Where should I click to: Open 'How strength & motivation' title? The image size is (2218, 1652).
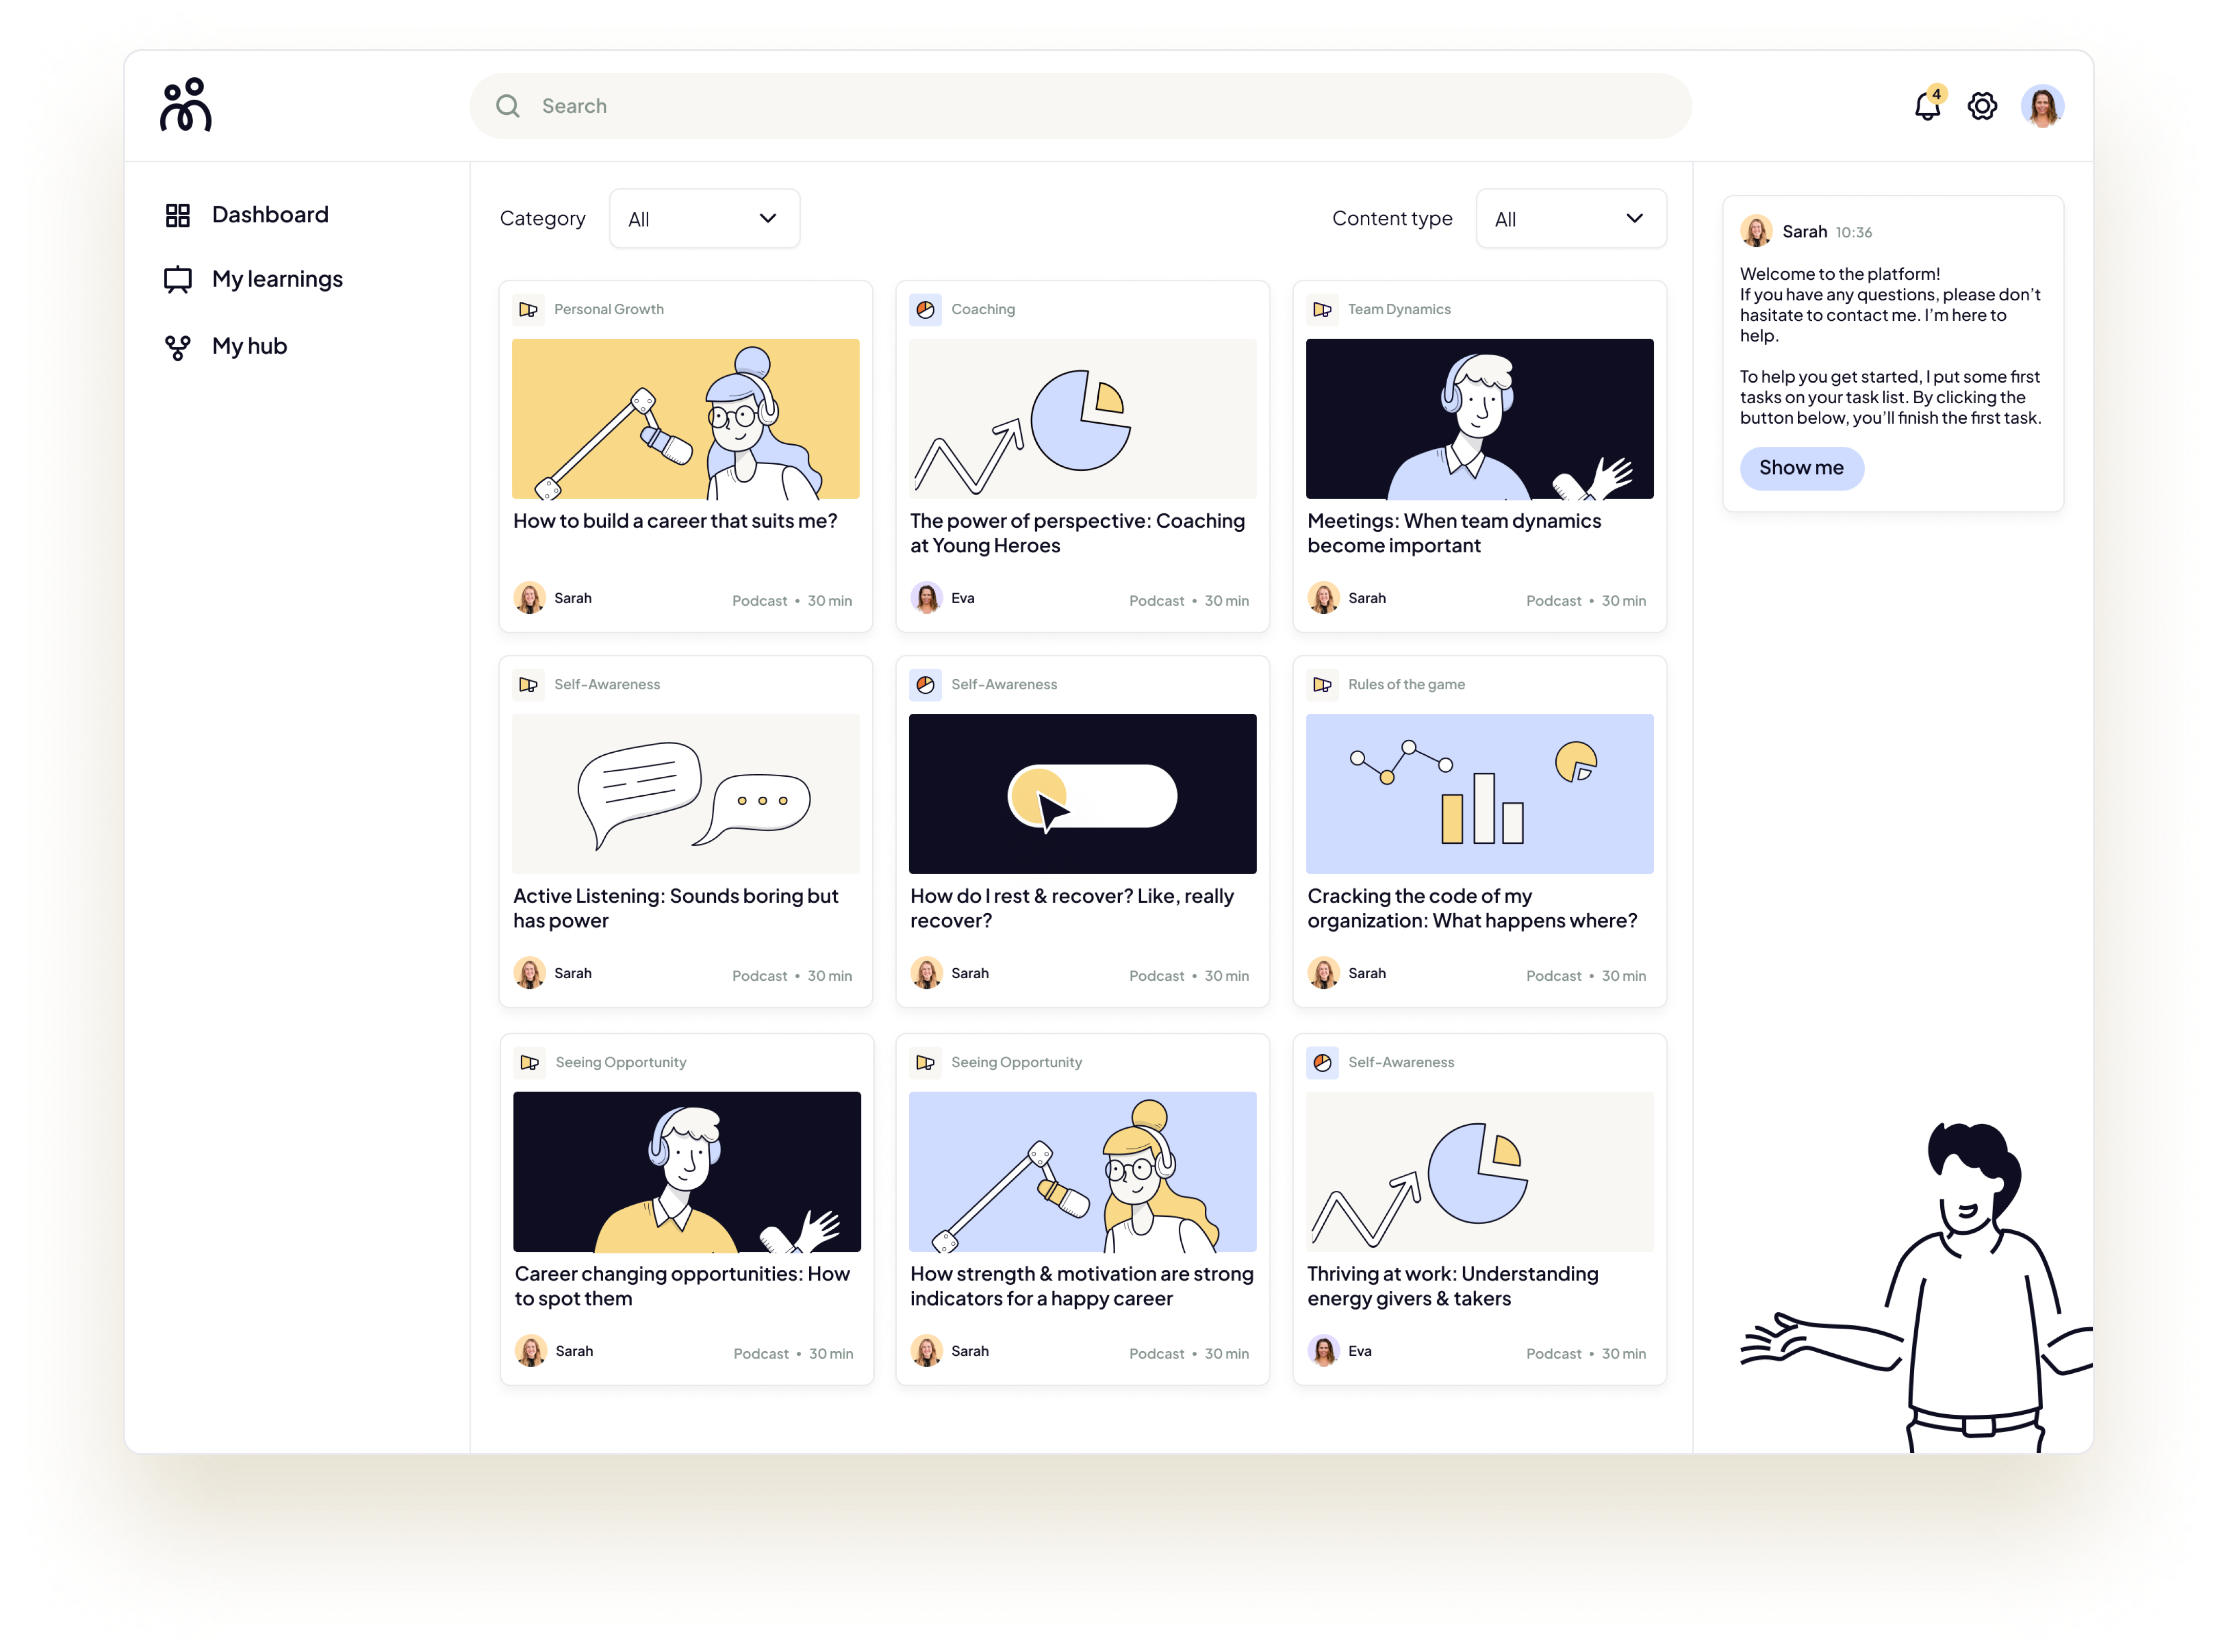pyautogui.click(x=1082, y=1286)
